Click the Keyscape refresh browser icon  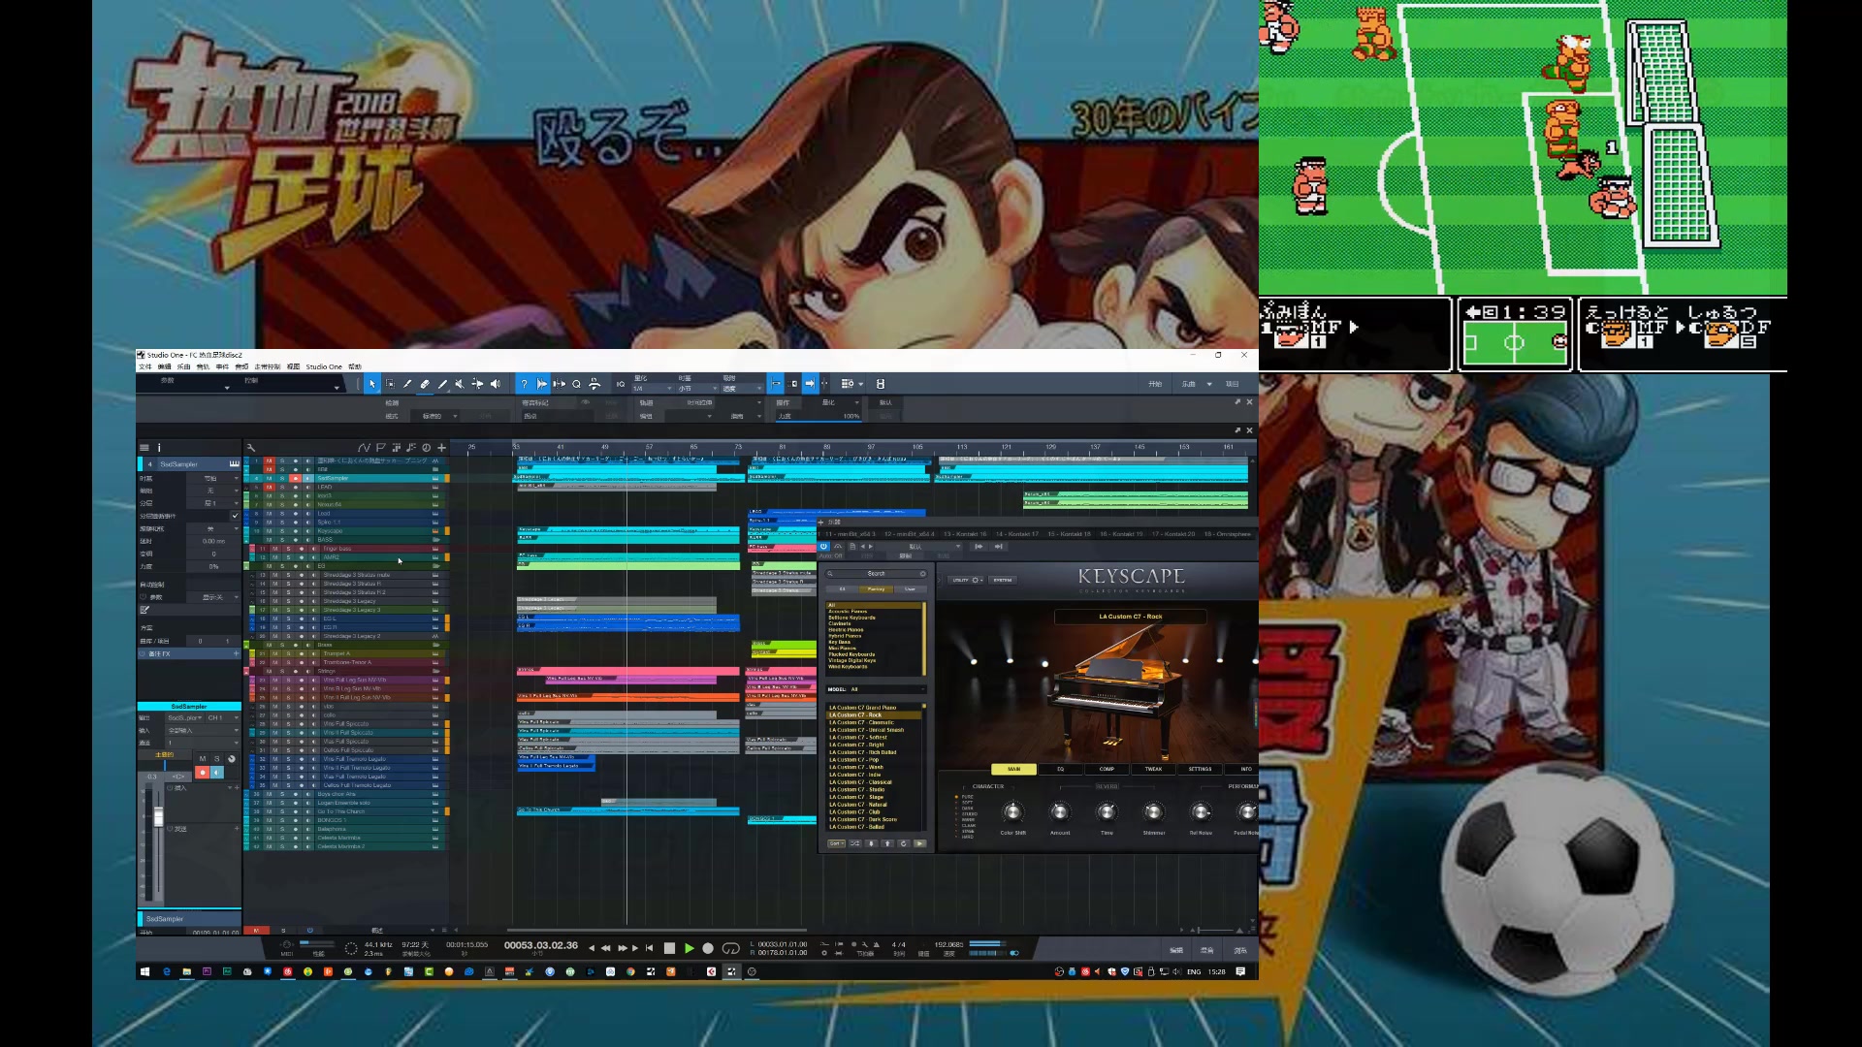[x=904, y=843]
